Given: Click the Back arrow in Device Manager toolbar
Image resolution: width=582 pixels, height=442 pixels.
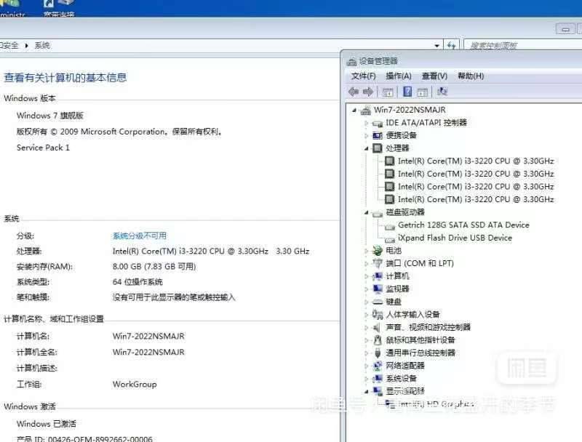Looking at the screenshot, I should [354, 92].
